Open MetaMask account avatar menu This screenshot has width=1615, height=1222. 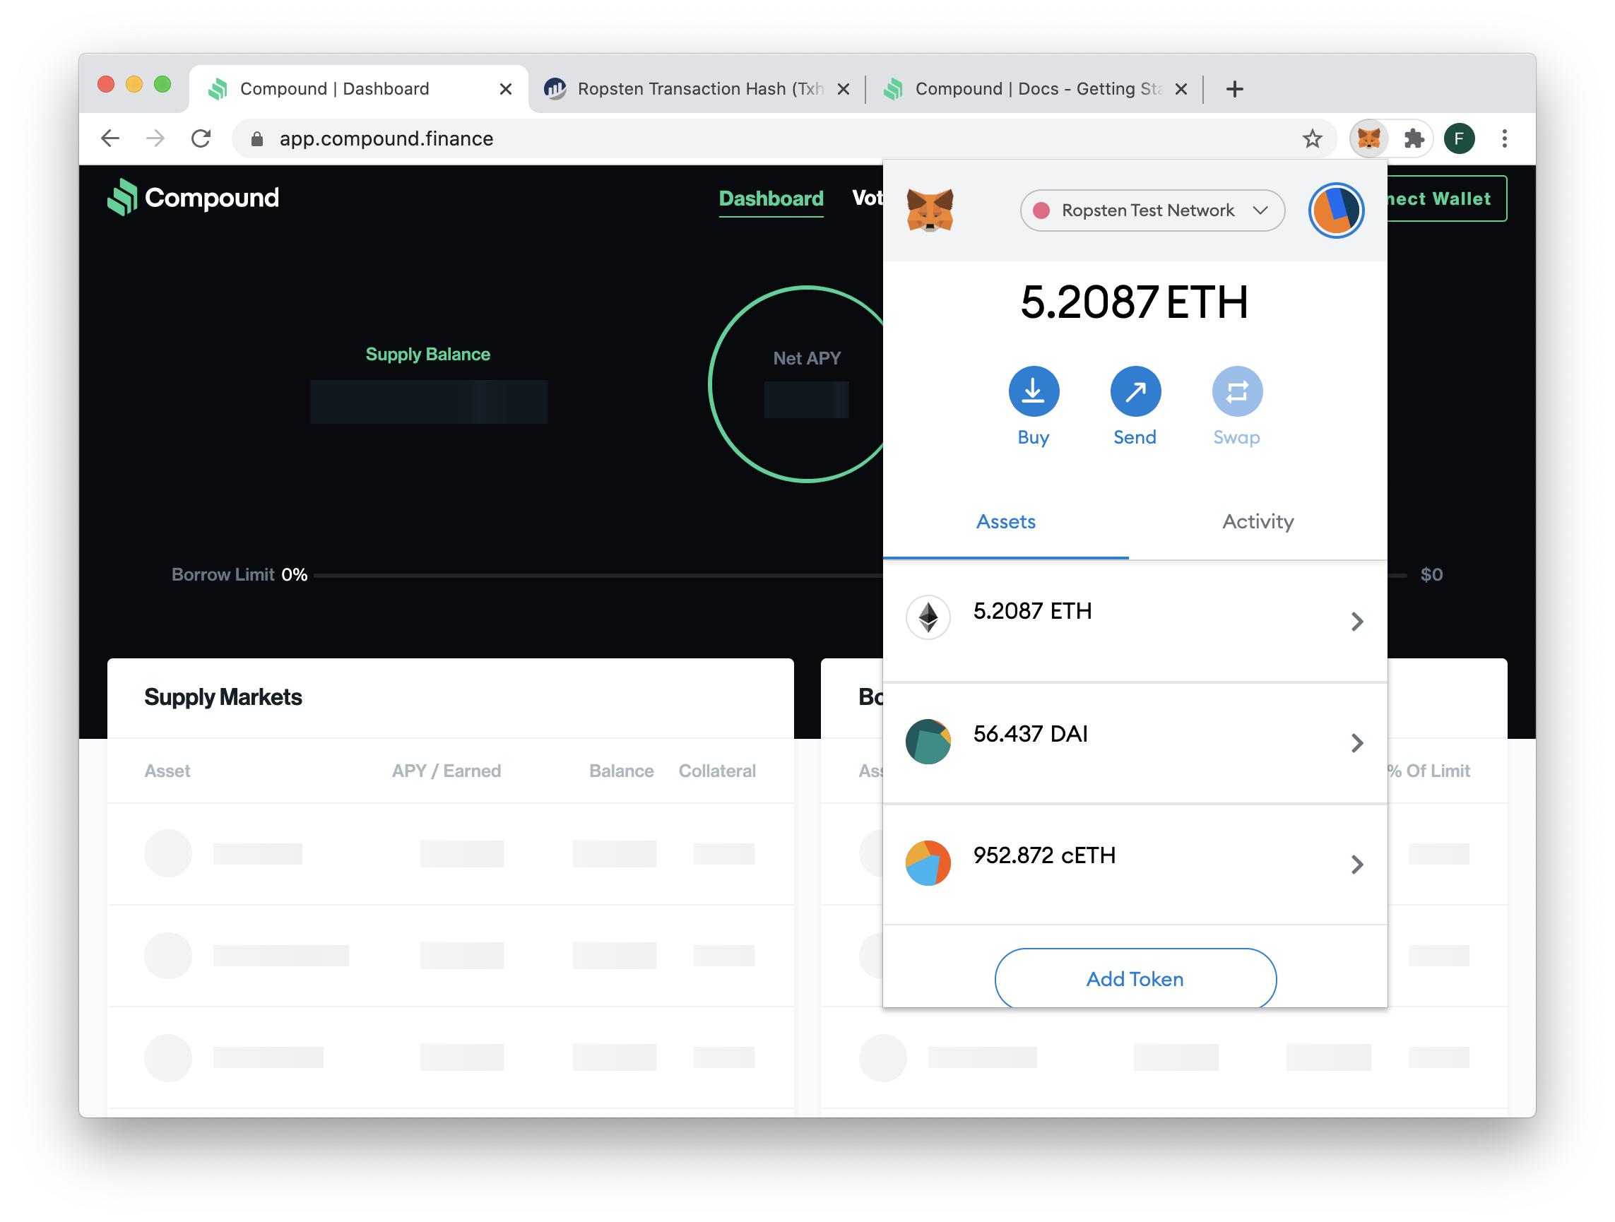1335,210
